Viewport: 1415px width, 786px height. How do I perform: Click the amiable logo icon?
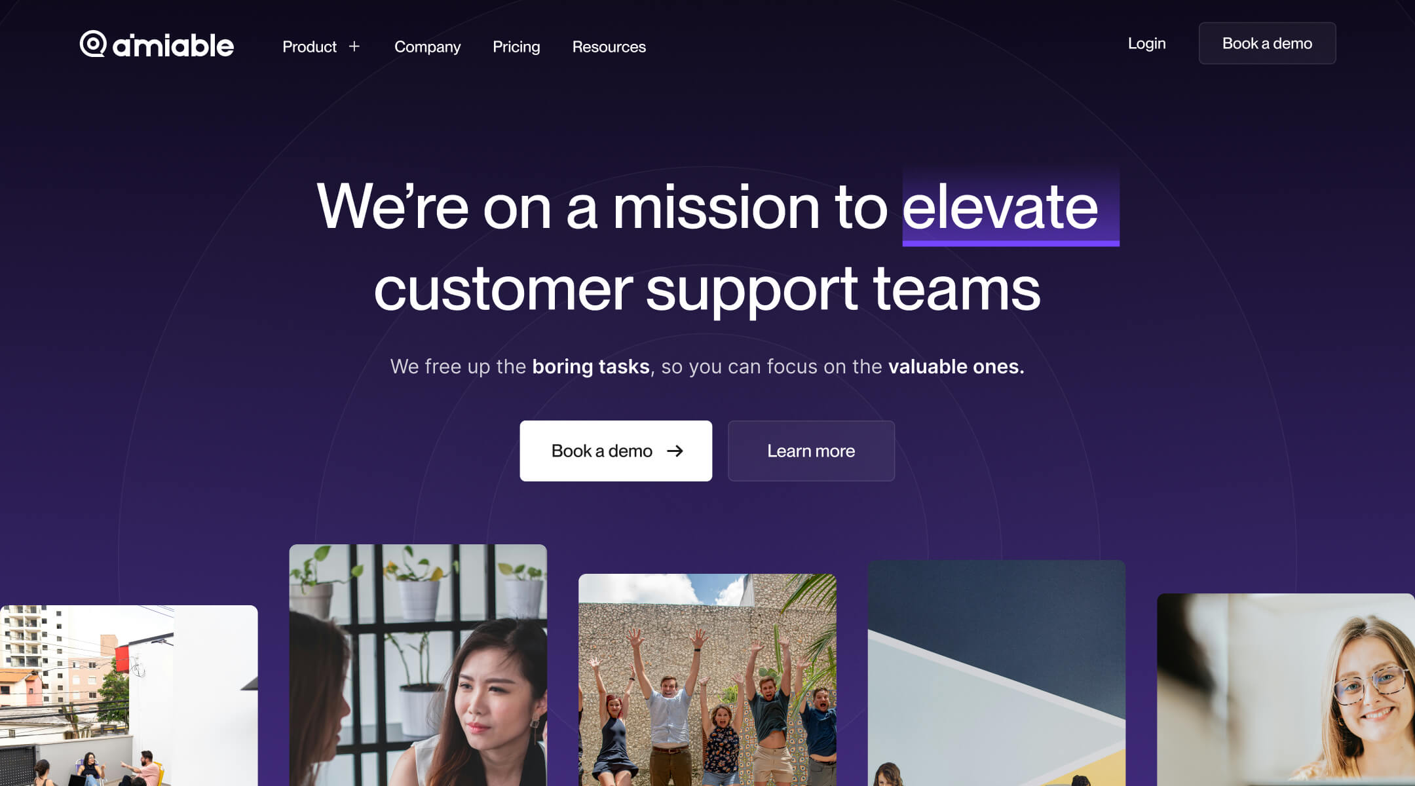(x=93, y=44)
